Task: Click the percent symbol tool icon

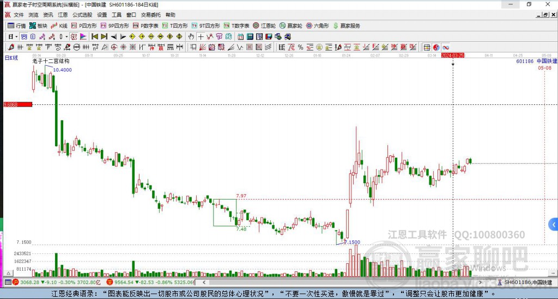Action: coord(301,47)
